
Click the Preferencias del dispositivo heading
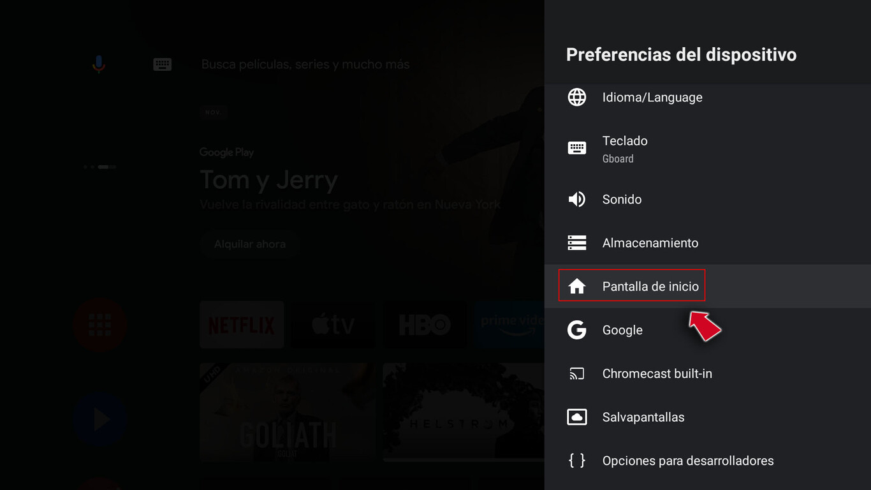(x=682, y=55)
